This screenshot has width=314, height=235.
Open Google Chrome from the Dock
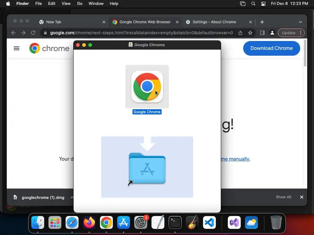click(x=106, y=222)
